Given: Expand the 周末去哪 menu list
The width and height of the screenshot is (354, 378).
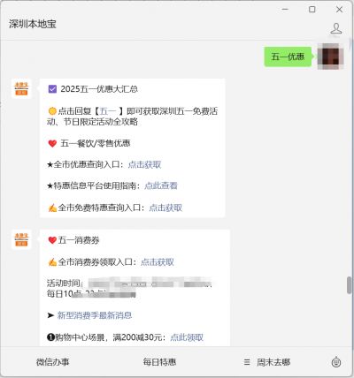Looking at the screenshot, I should click(x=268, y=362).
